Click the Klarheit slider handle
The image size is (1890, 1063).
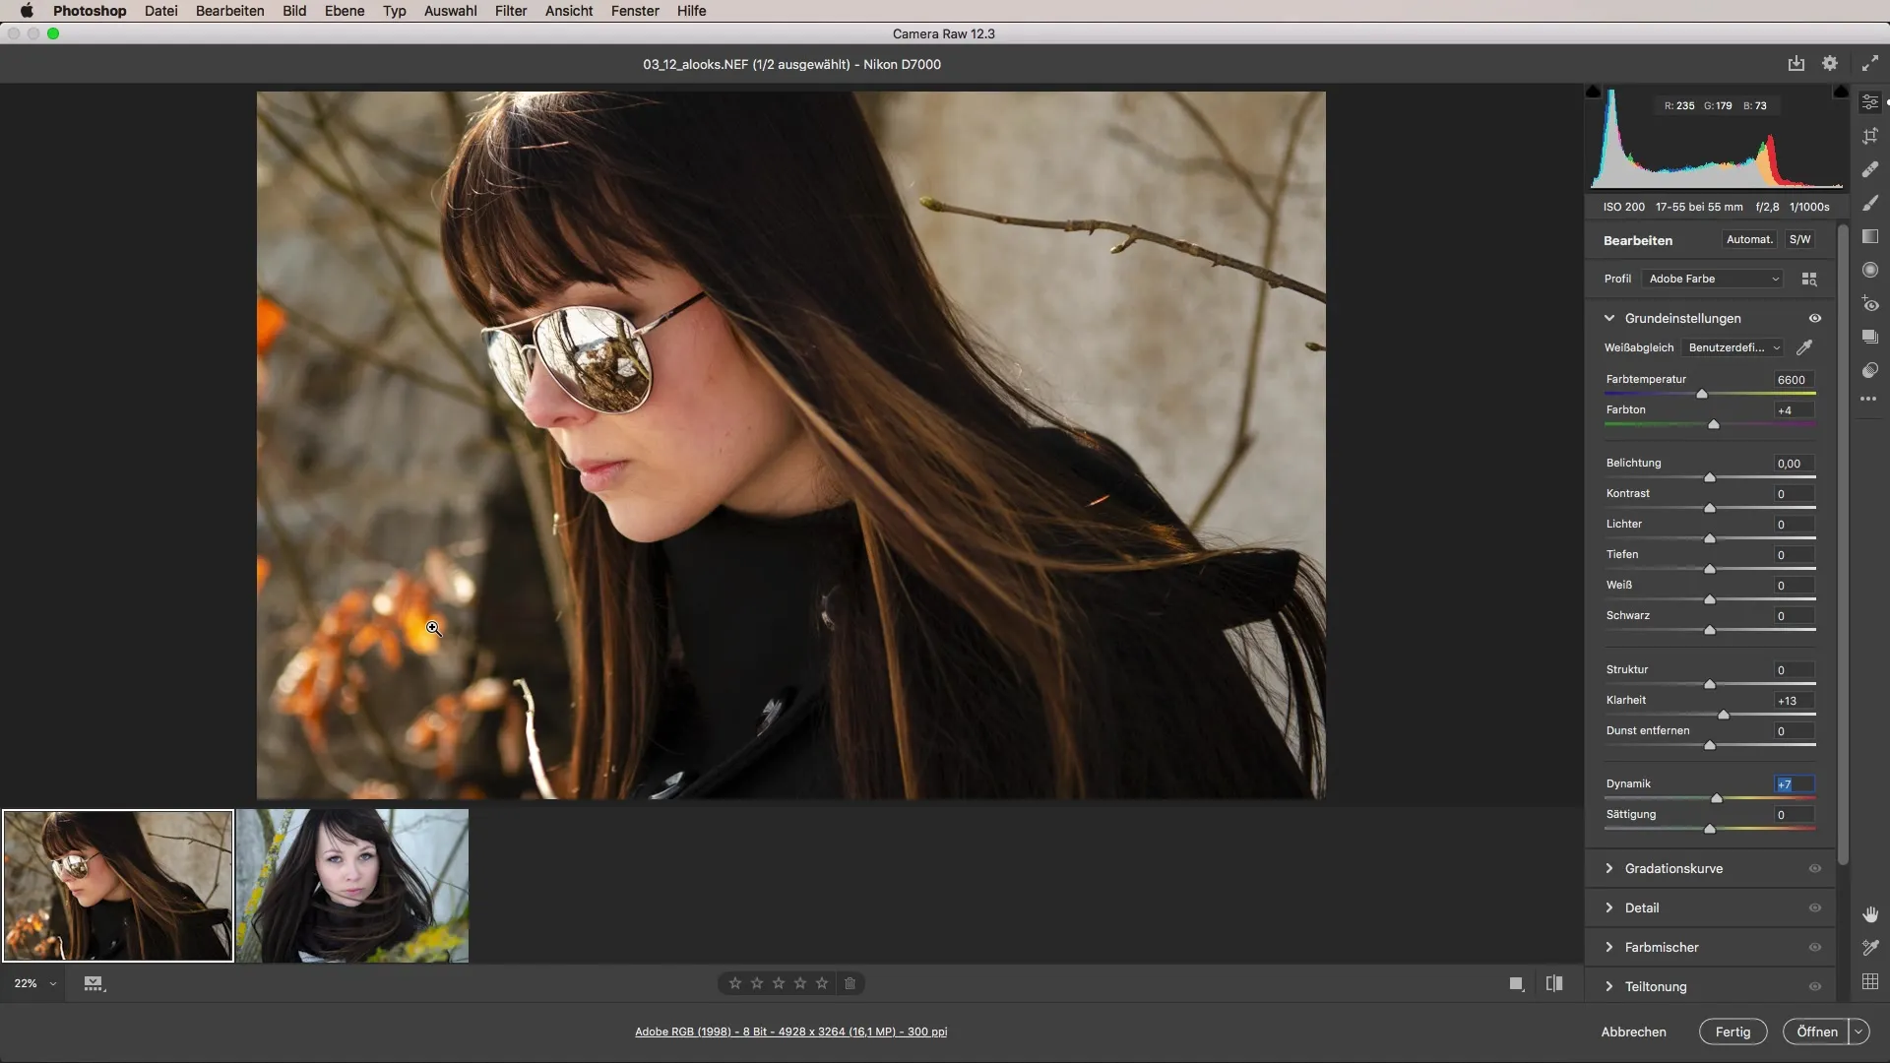(x=1723, y=715)
